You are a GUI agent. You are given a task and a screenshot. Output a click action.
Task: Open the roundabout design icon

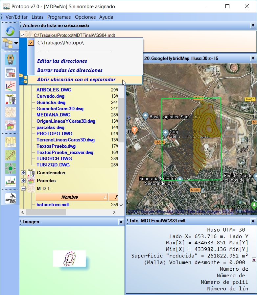(11, 168)
